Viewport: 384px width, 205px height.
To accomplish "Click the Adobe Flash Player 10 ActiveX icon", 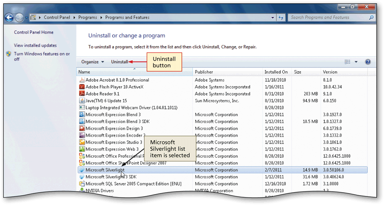I will (x=82, y=87).
